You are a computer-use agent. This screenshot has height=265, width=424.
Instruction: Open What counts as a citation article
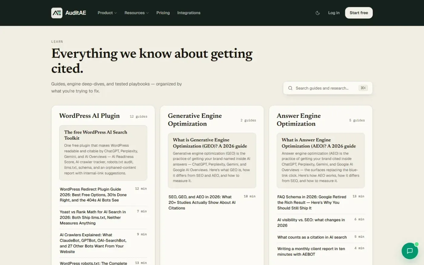pos(321,237)
